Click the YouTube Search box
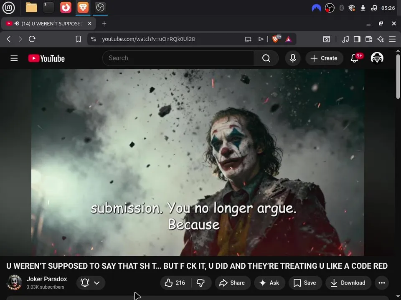This screenshot has height=300, width=401. 178,58
